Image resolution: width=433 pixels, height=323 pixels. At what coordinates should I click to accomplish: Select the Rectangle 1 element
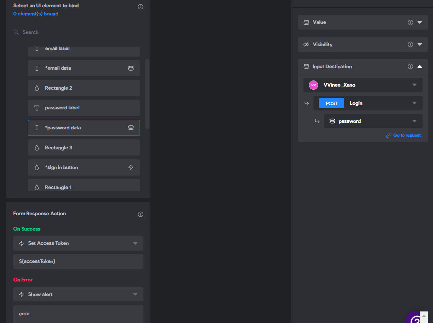84,185
